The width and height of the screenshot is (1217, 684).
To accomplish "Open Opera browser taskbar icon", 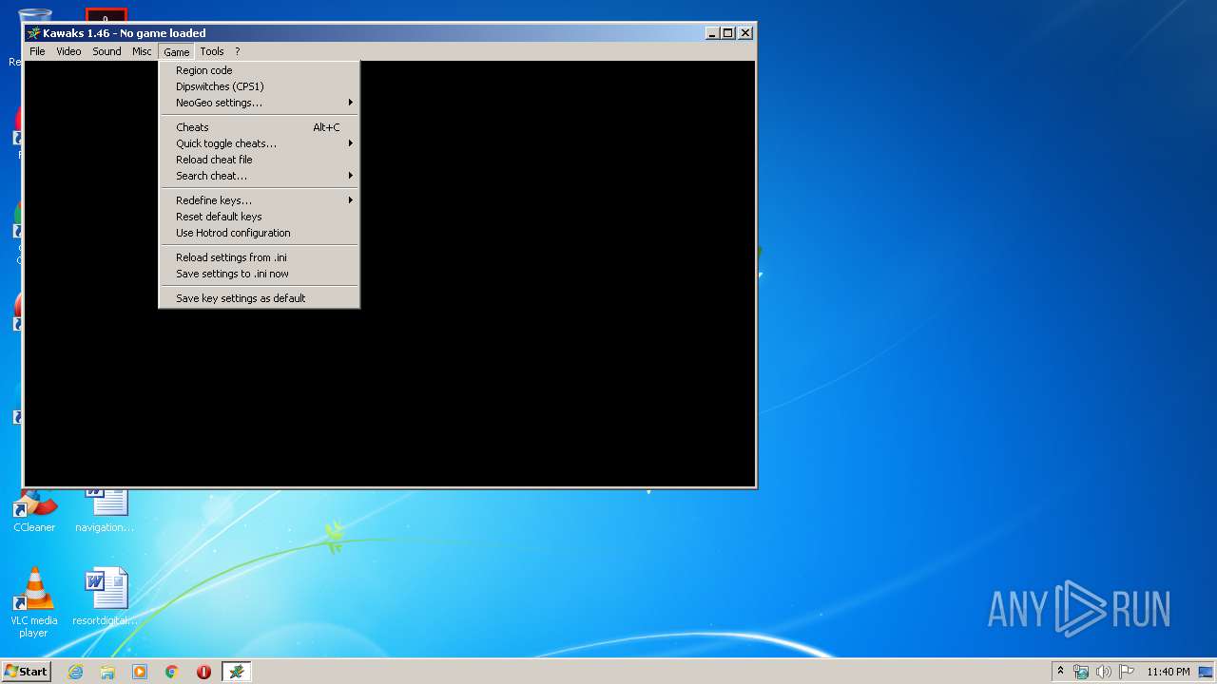I will coord(203,672).
